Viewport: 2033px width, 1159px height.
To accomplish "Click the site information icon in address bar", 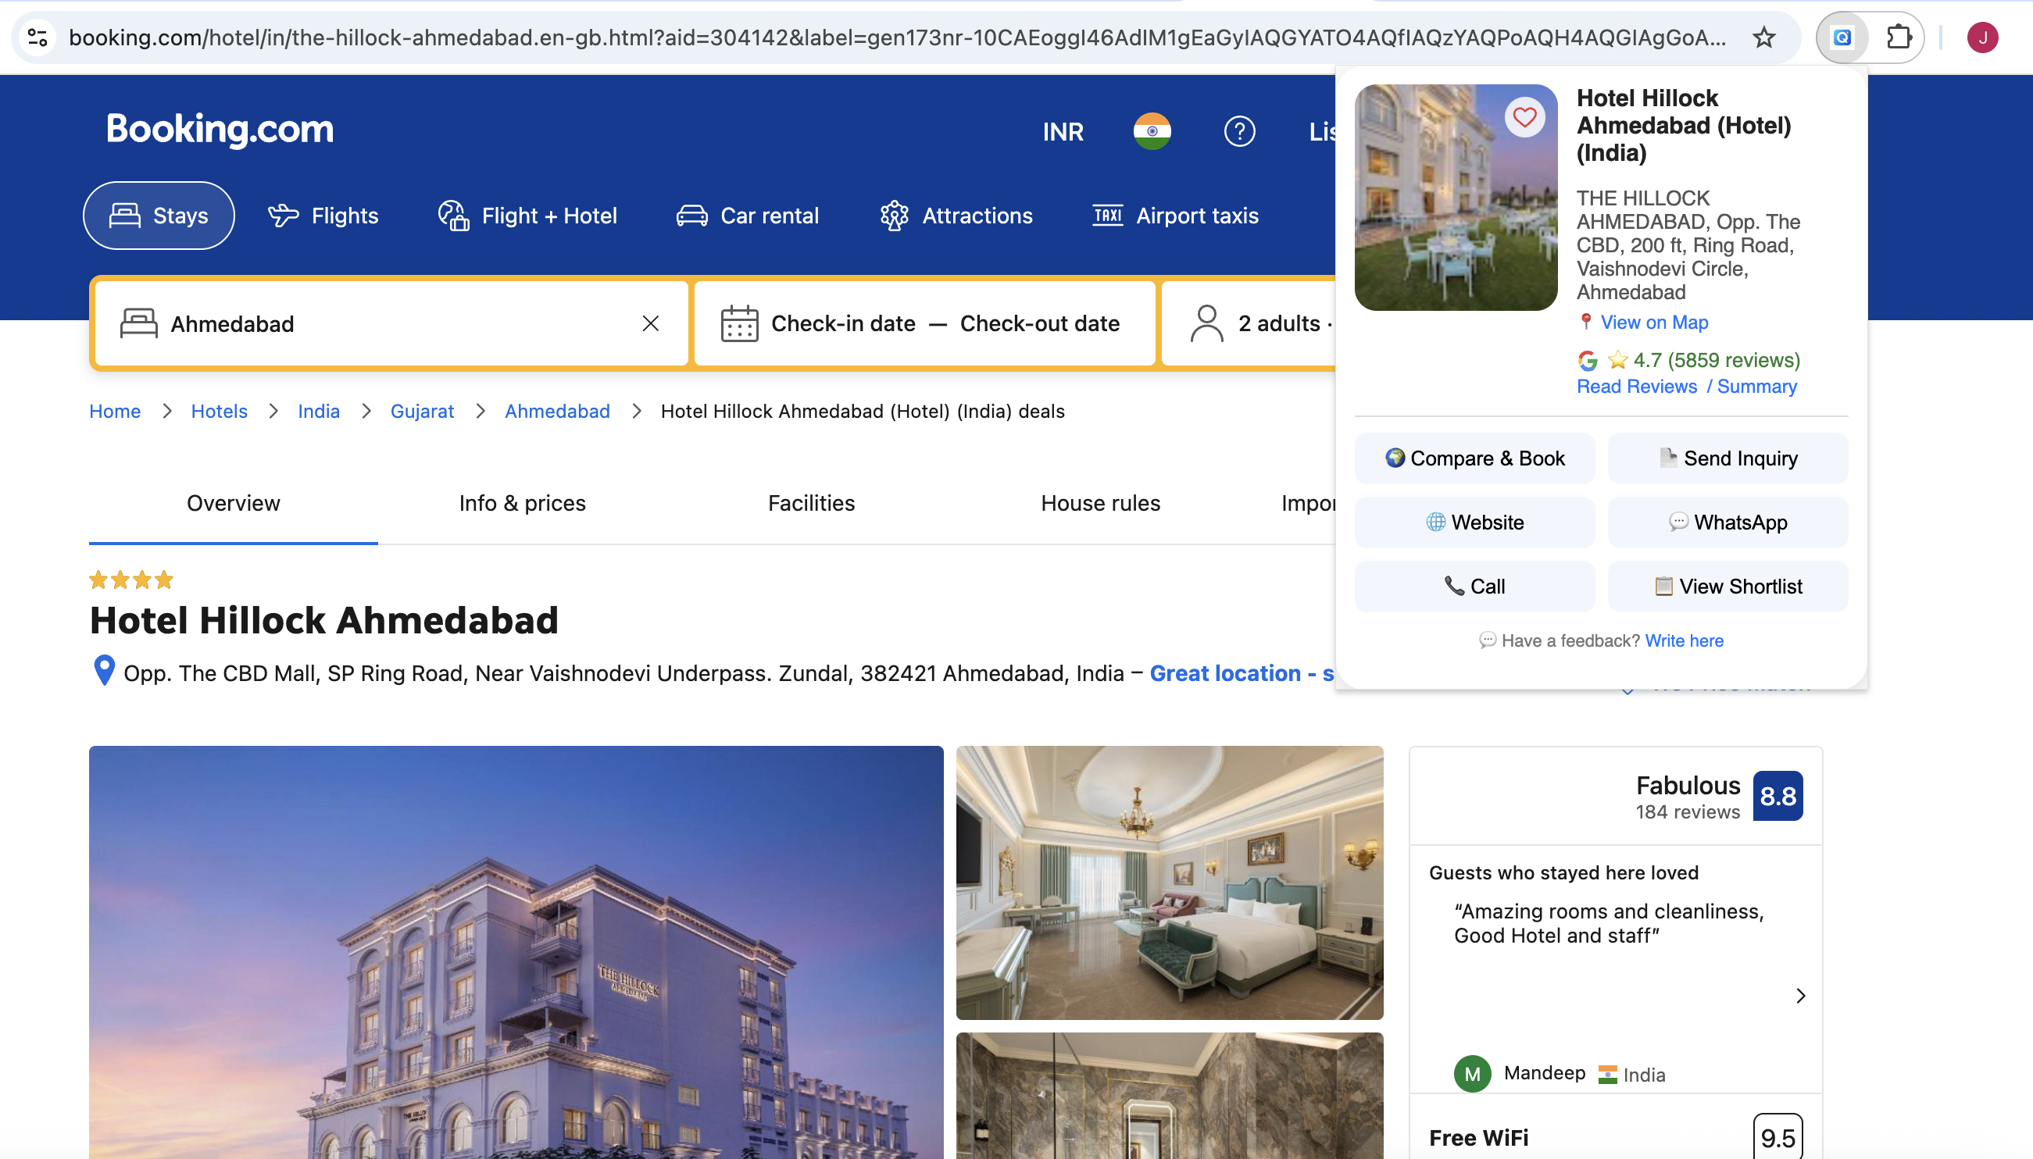I will (38, 37).
